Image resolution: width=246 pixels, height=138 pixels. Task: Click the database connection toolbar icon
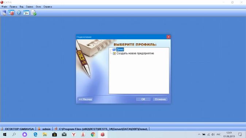click(4, 13)
